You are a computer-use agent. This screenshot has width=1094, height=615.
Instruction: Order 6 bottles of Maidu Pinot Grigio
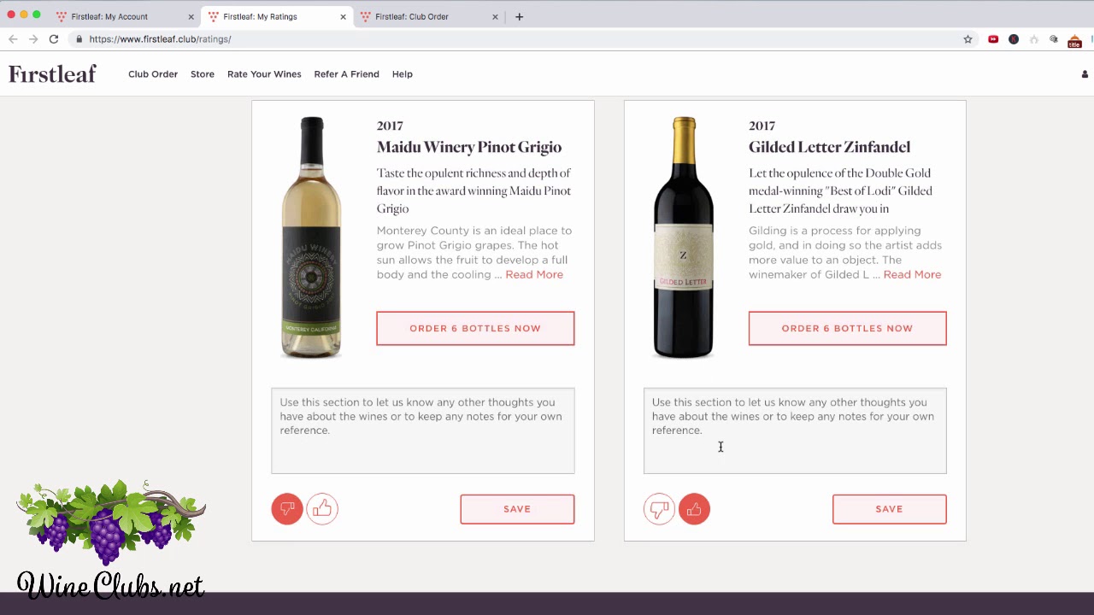[x=475, y=328]
